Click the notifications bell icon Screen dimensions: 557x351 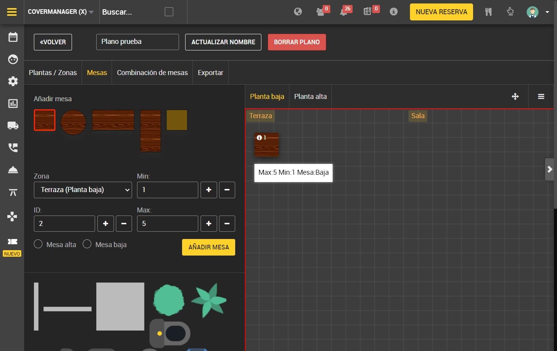click(x=343, y=12)
